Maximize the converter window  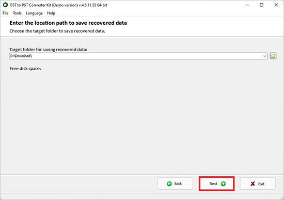[x=262, y=5]
